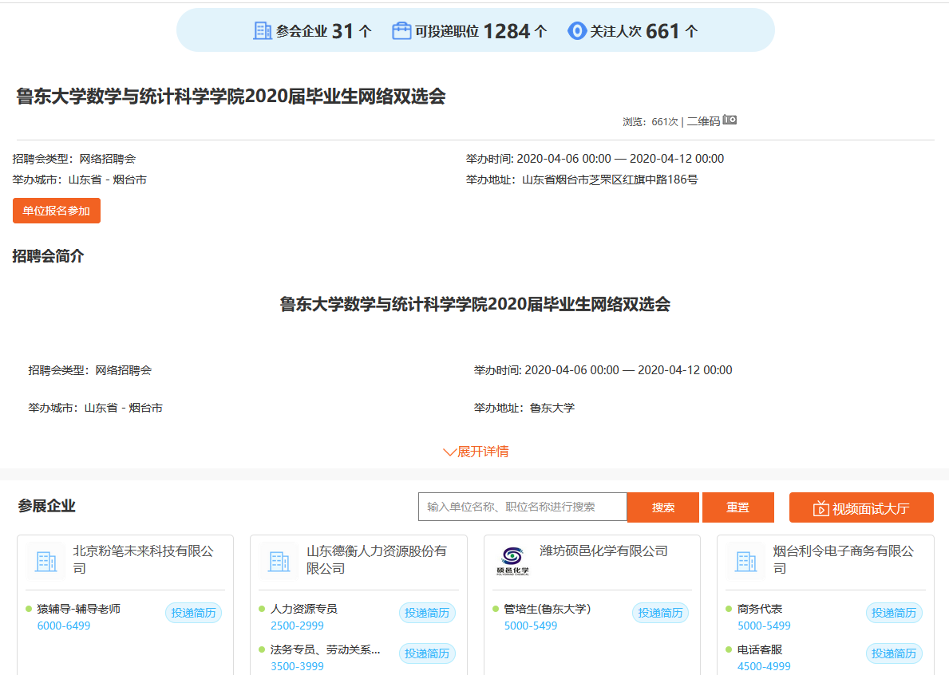Image resolution: width=949 pixels, height=675 pixels.
Task: Click the 潍坊硕邑化学 company logo
Action: pyautogui.click(x=512, y=561)
